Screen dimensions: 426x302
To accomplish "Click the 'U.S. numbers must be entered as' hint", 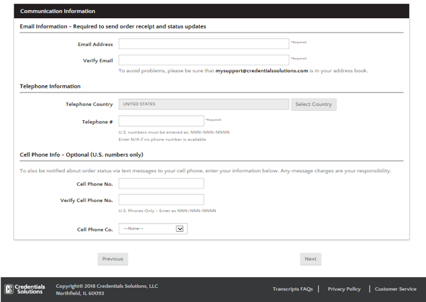I will click(174, 132).
